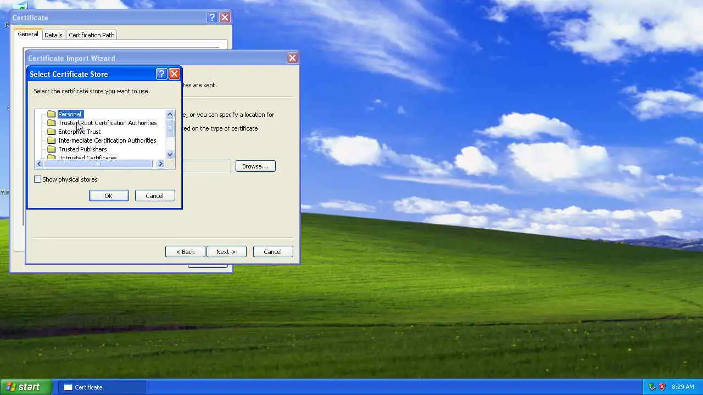The height and width of the screenshot is (395, 703).
Task: Select Trusted Root Certification Authorities store
Action: click(108, 123)
